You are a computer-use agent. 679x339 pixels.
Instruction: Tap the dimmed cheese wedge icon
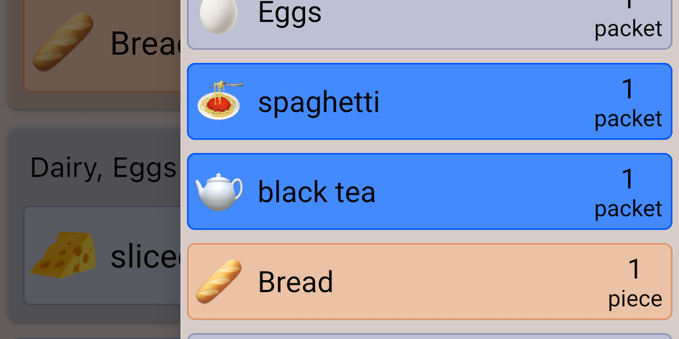pos(64,255)
